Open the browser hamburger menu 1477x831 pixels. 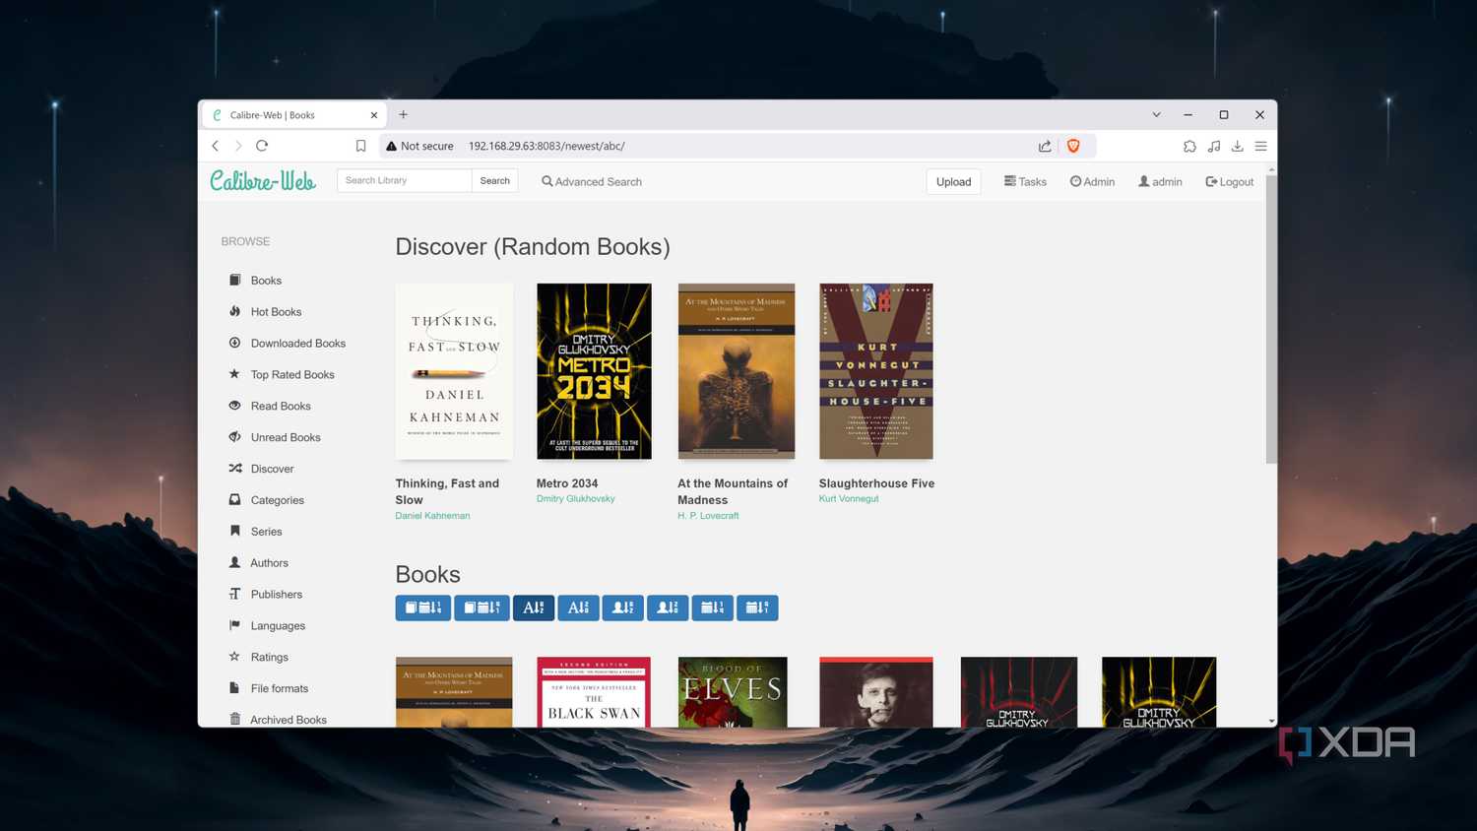(x=1260, y=146)
